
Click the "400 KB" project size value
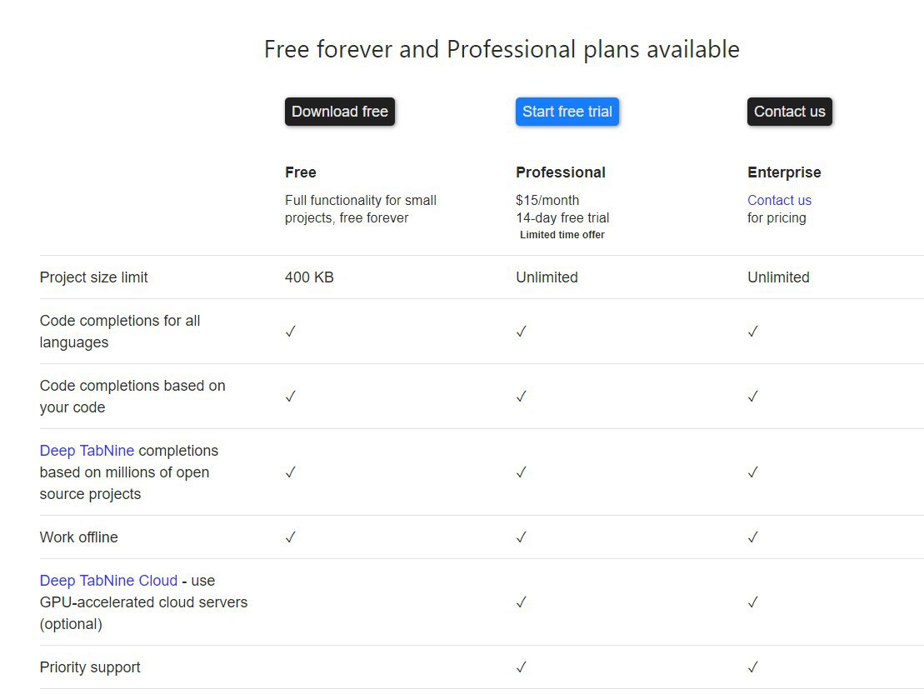tap(309, 277)
